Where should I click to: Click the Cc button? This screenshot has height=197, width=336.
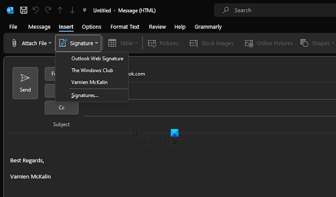click(x=62, y=107)
